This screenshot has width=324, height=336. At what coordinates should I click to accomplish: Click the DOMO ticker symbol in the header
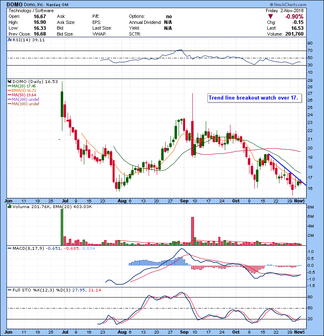click(14, 4)
